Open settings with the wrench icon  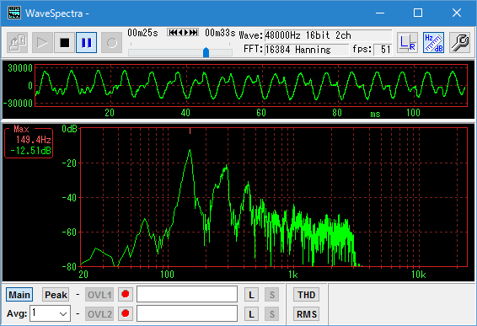coord(459,43)
